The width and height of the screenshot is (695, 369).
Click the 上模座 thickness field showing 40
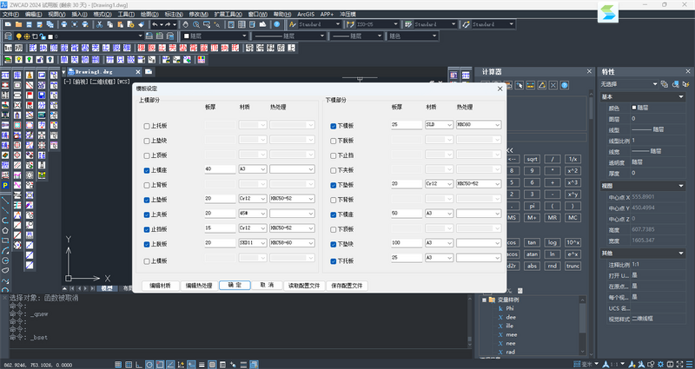[220, 169]
